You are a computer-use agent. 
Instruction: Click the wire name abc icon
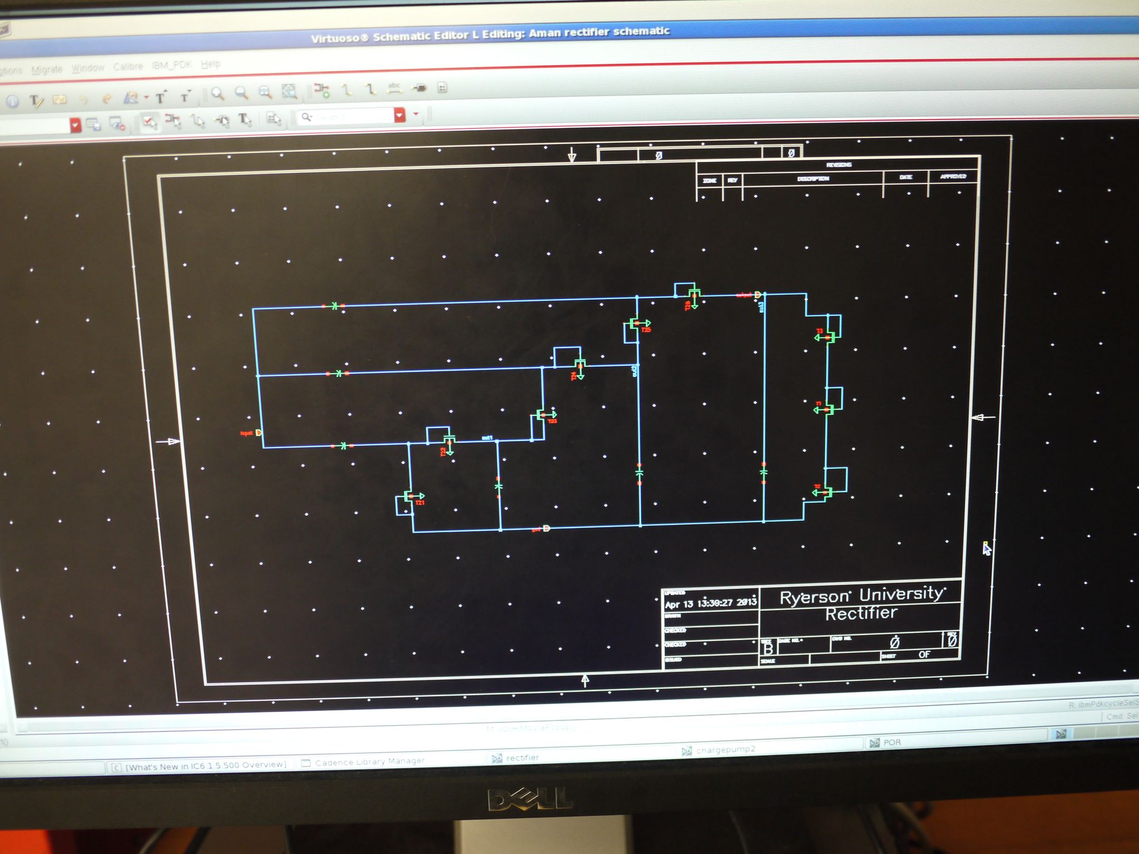click(394, 87)
